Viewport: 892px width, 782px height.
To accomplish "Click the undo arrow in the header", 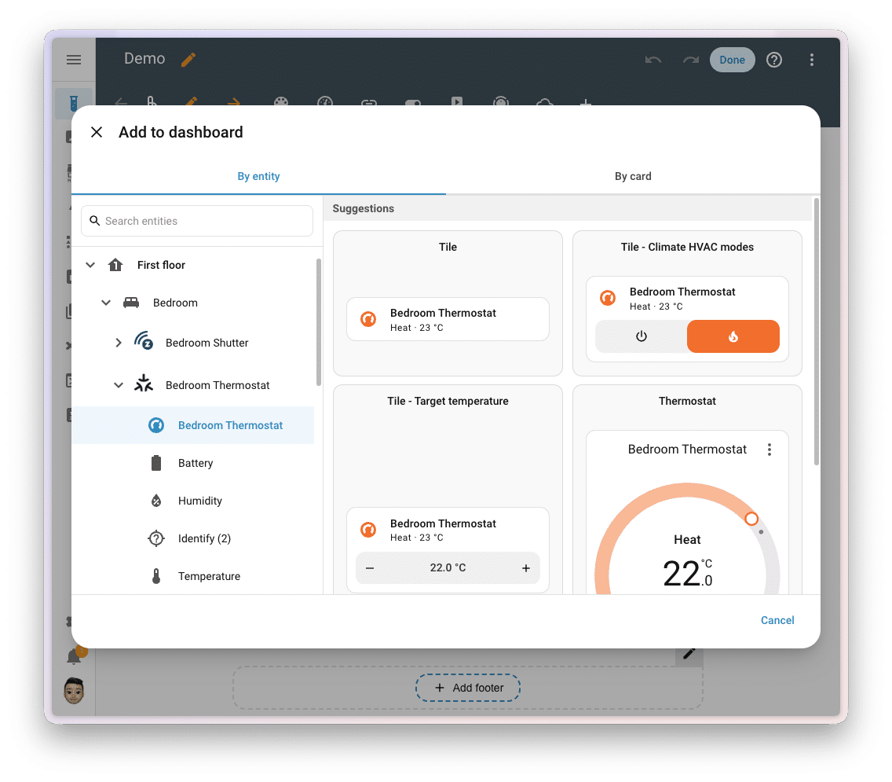I will (x=653, y=60).
